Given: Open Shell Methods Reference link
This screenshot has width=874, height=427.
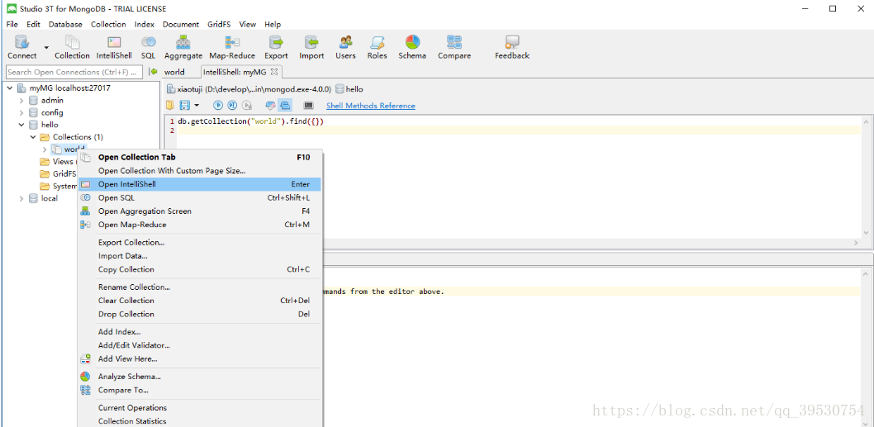Looking at the screenshot, I should click(371, 106).
